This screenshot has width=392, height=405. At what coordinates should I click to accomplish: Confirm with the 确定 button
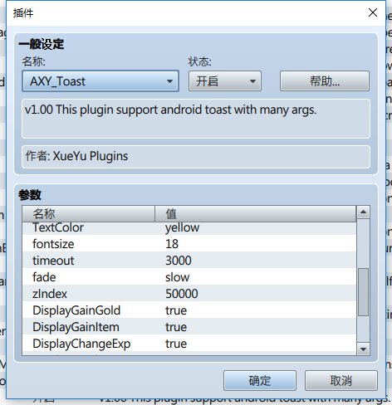[x=260, y=381]
